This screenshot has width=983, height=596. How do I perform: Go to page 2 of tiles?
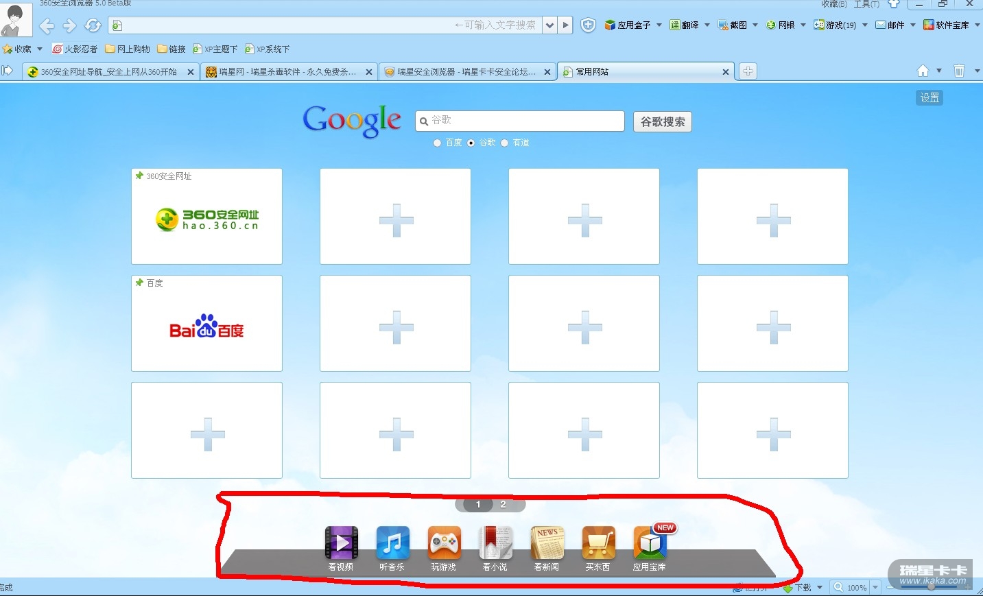[x=503, y=505]
